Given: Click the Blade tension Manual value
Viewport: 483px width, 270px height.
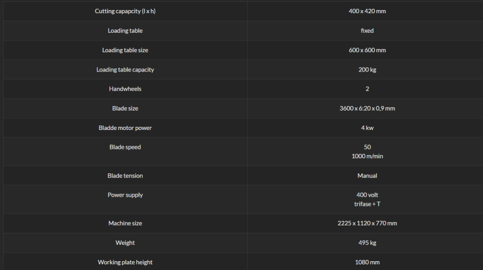Looking at the screenshot, I should (x=367, y=176).
